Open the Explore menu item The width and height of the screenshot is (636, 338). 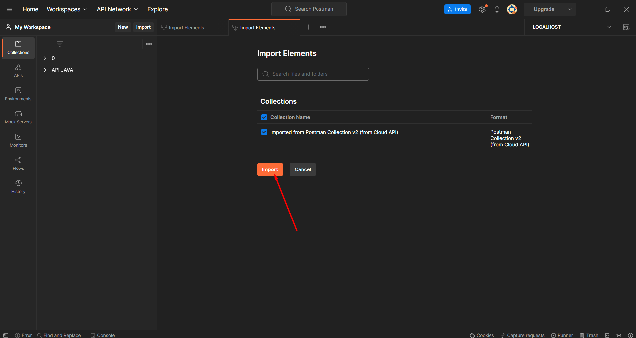point(157,9)
